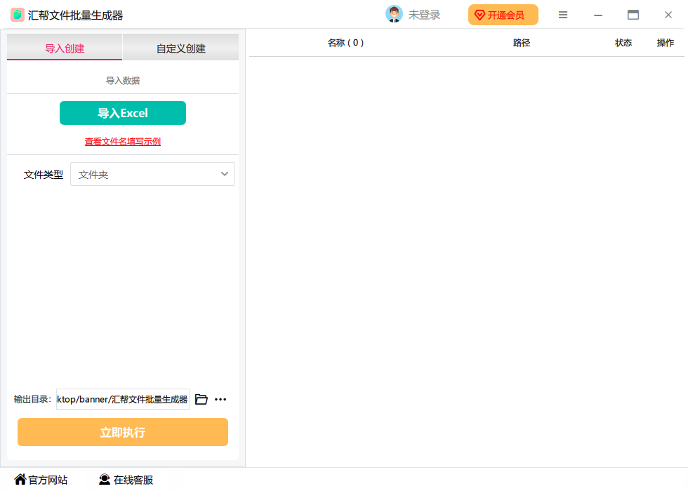The width and height of the screenshot is (688, 491).
Task: Click the 名称 column header
Action: coord(345,43)
